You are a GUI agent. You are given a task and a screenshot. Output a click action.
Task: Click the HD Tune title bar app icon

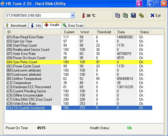(2, 4)
